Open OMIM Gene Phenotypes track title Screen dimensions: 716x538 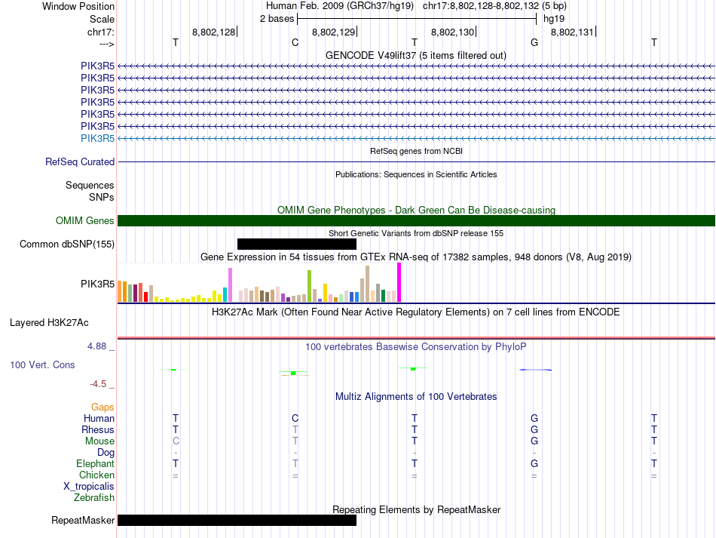[416, 210]
